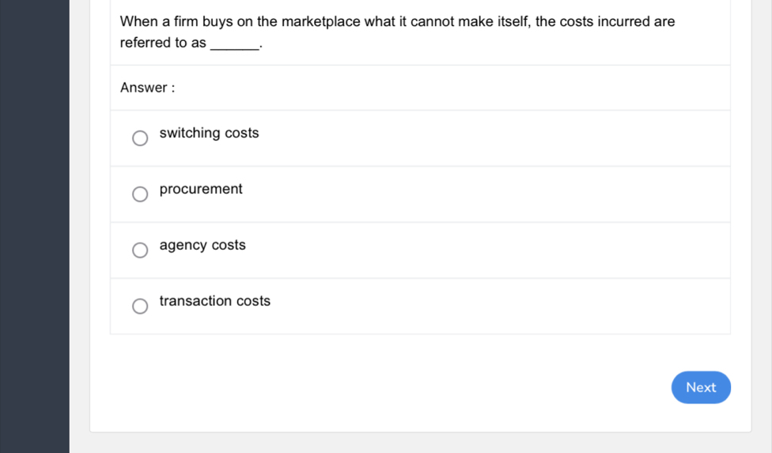Pick the transaction costs radio button
The height and width of the screenshot is (453, 772).
pyautogui.click(x=140, y=306)
